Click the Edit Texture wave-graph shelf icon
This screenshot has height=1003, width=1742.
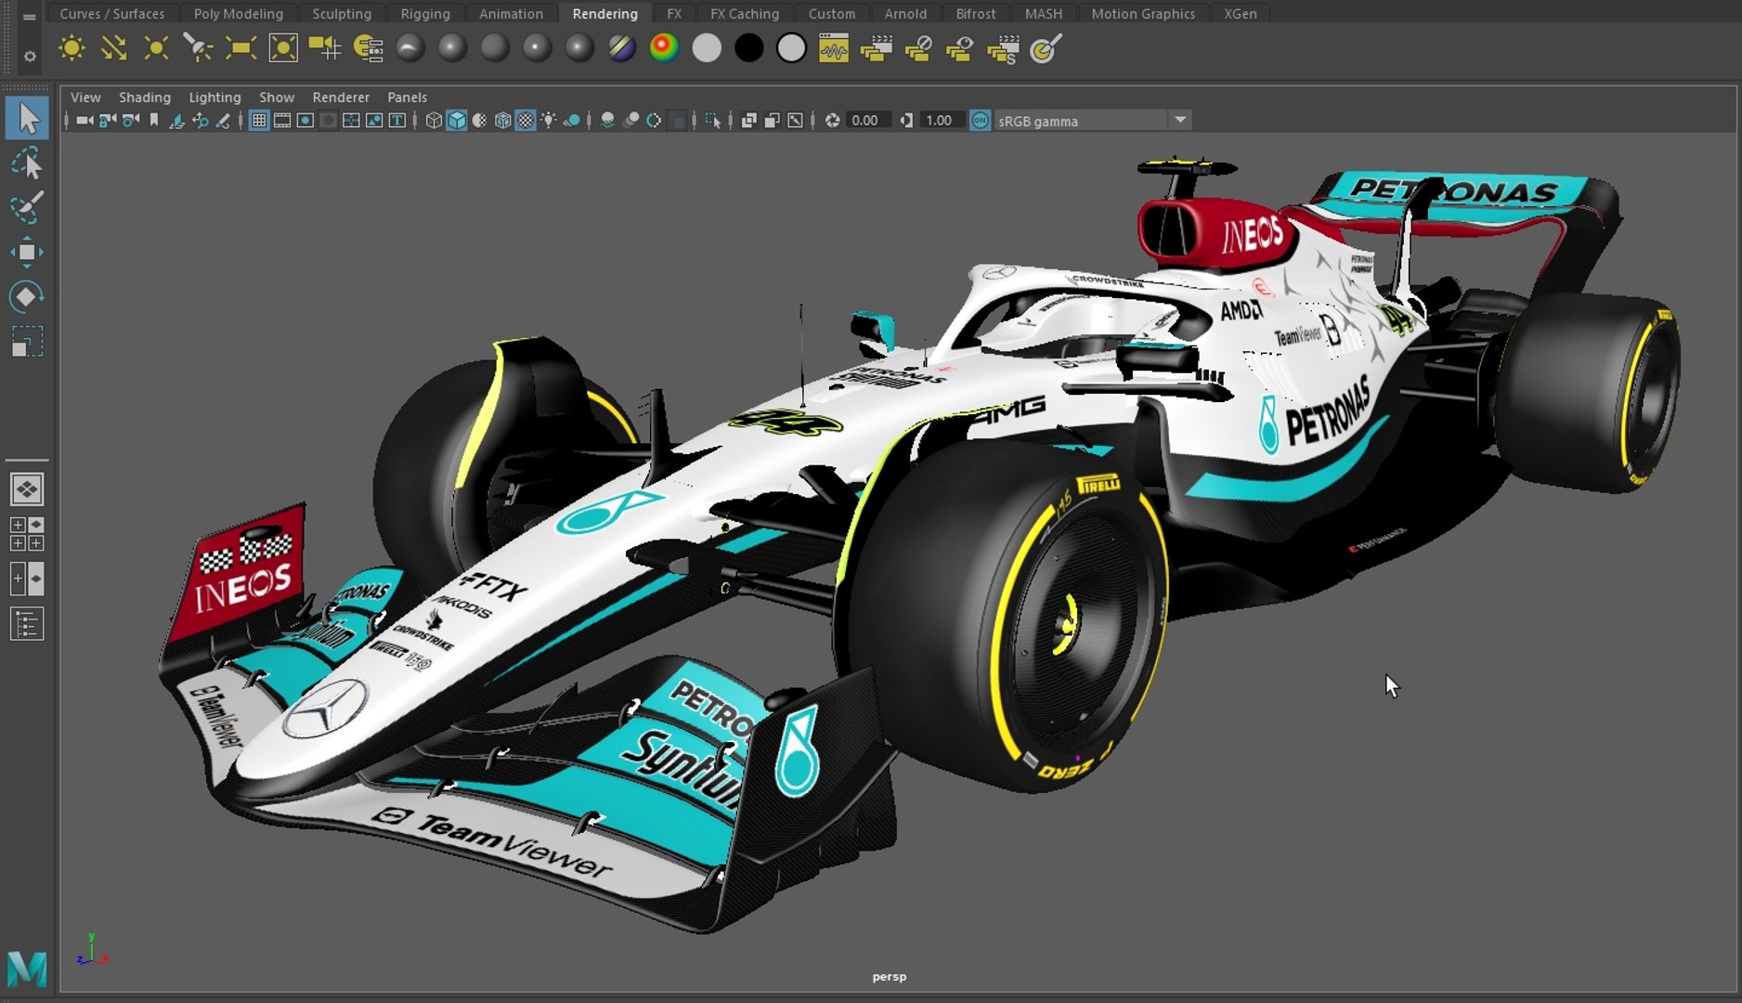click(833, 48)
